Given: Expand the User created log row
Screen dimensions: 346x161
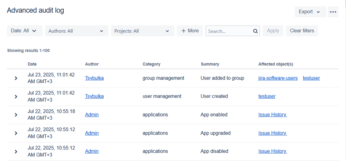Looking at the screenshot, I should [x=16, y=97].
